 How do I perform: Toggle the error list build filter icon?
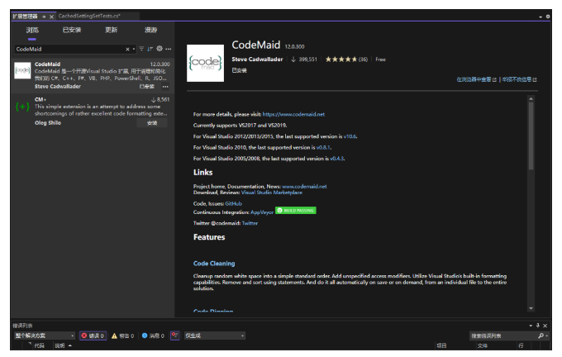click(174, 336)
